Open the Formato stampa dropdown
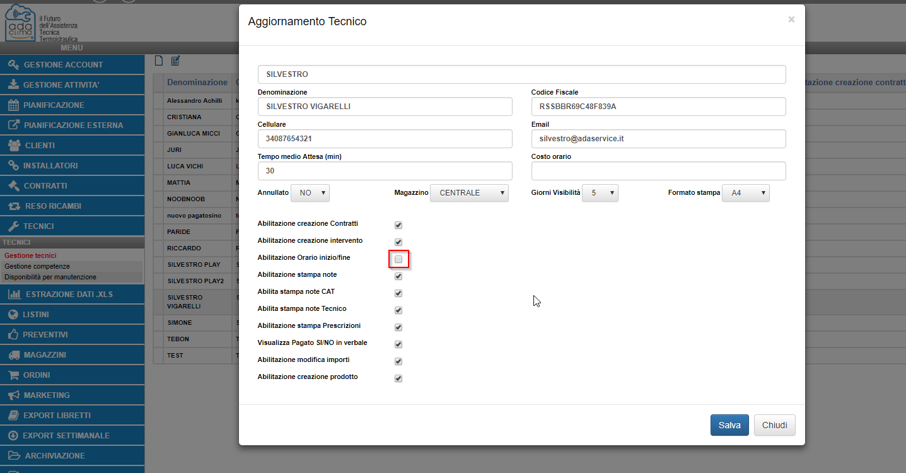This screenshot has width=906, height=473. tap(746, 193)
